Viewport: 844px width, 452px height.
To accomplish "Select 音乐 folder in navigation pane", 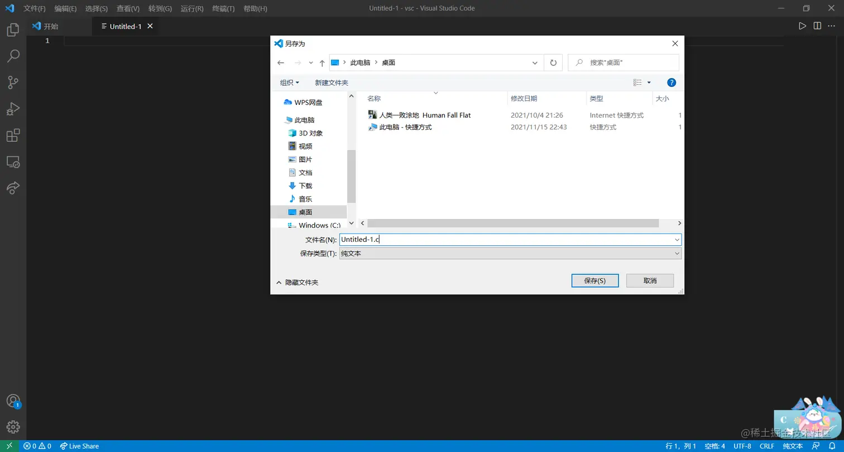I will [x=305, y=199].
